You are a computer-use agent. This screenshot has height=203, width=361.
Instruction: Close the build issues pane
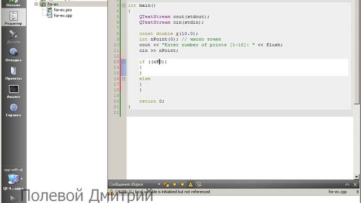[x=355, y=184]
